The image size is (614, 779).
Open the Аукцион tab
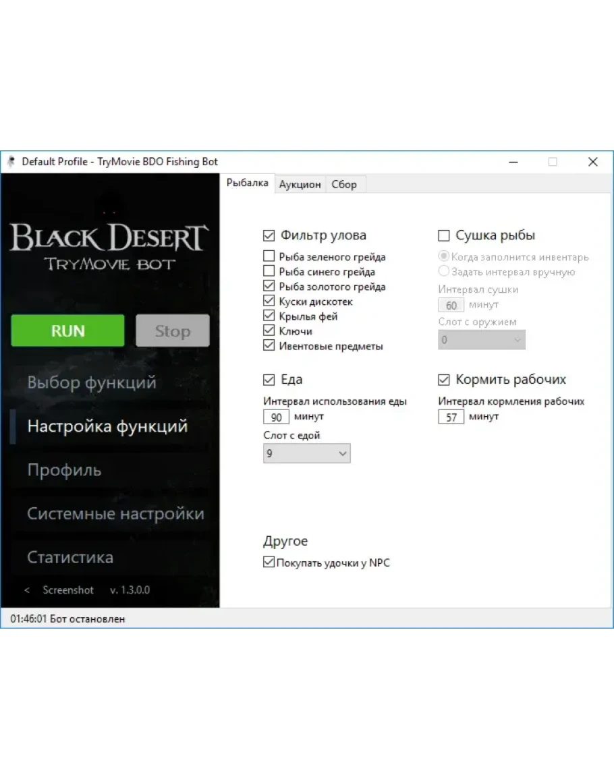(x=300, y=184)
